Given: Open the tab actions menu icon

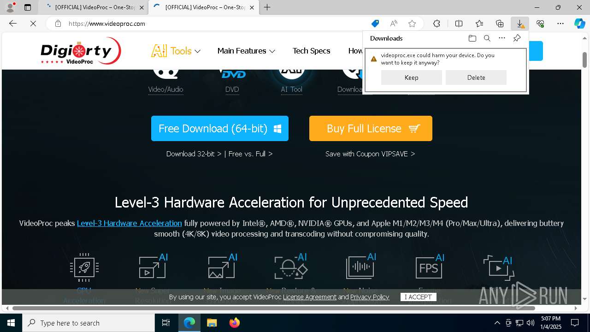Looking at the screenshot, I should 28,7.
